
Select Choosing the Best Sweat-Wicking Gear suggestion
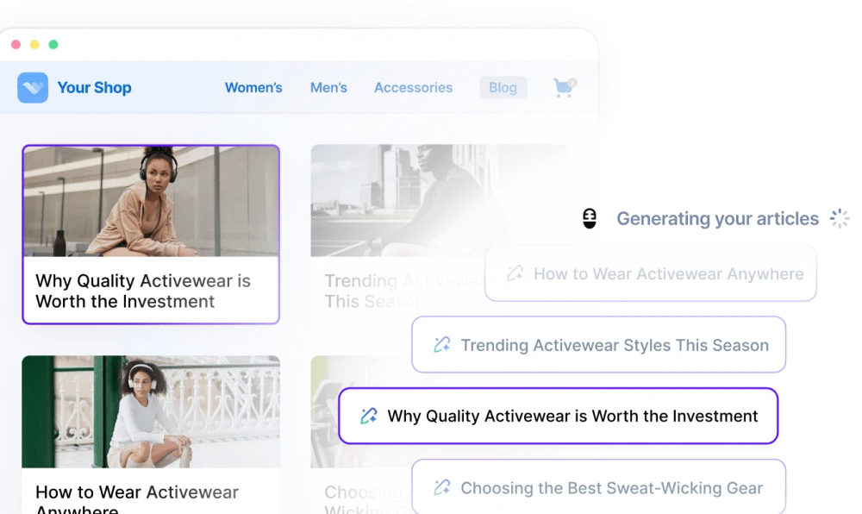click(x=599, y=487)
